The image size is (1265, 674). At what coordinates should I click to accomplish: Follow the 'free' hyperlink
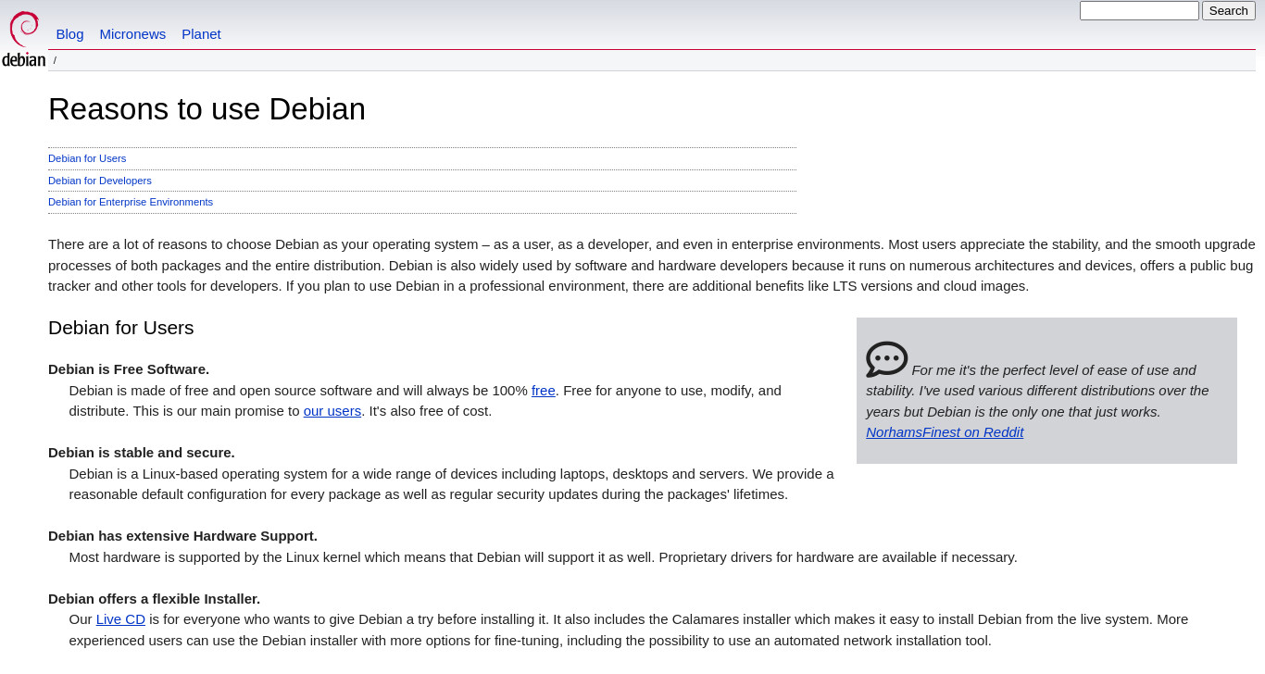(544, 391)
